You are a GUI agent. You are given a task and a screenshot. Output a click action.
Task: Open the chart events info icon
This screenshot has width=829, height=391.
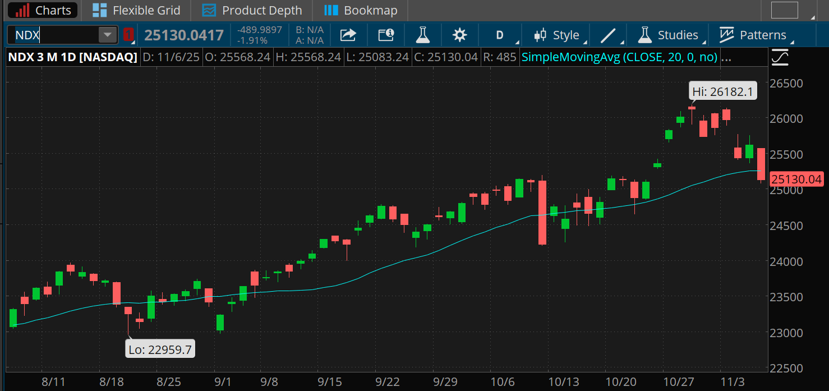click(x=385, y=34)
